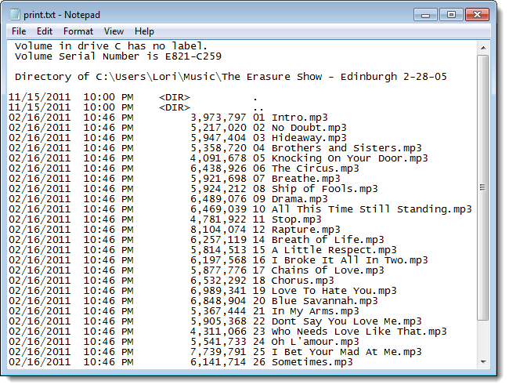Click the scrollbar down arrow
509x388 pixels.
coord(483,362)
